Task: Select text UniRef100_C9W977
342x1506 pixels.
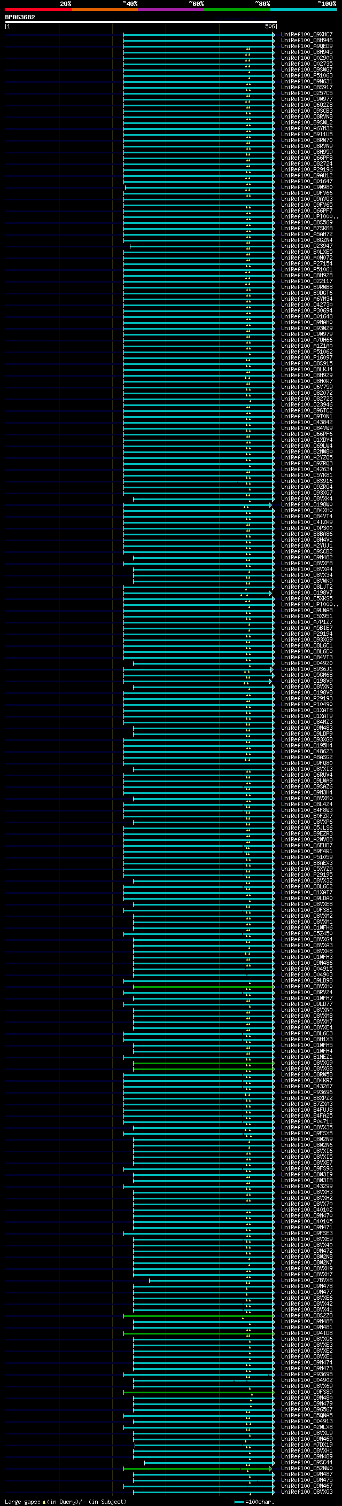Action: 307,99
